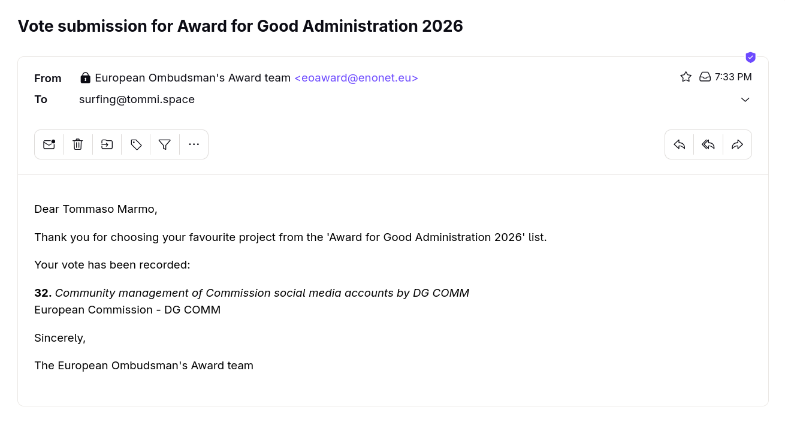Move the message to a folder
This screenshot has height=428, width=785.
coord(107,144)
